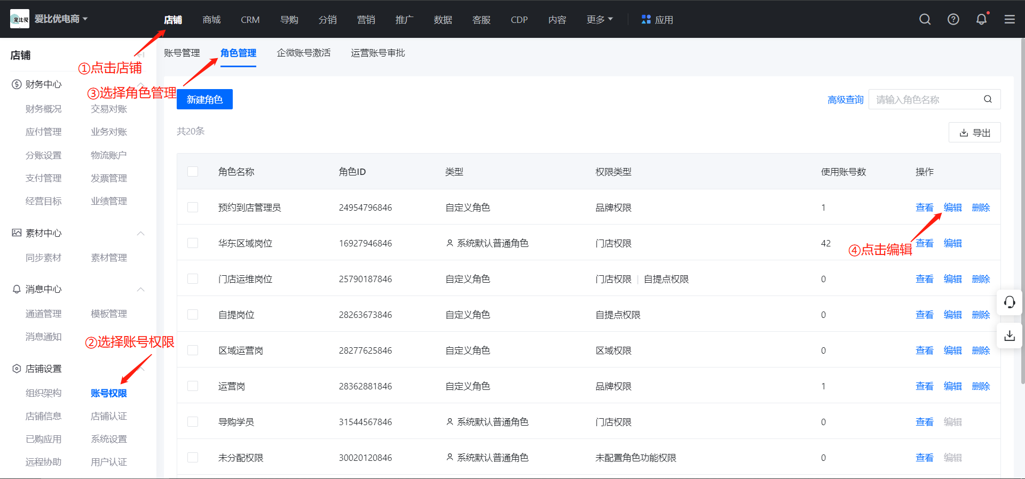The image size is (1025, 479).
Task: Click 删除 for 区域运营岗 role
Action: pyautogui.click(x=981, y=350)
